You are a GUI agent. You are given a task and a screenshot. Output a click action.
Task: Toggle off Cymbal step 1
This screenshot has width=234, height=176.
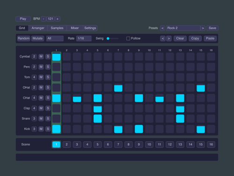click(x=56, y=57)
